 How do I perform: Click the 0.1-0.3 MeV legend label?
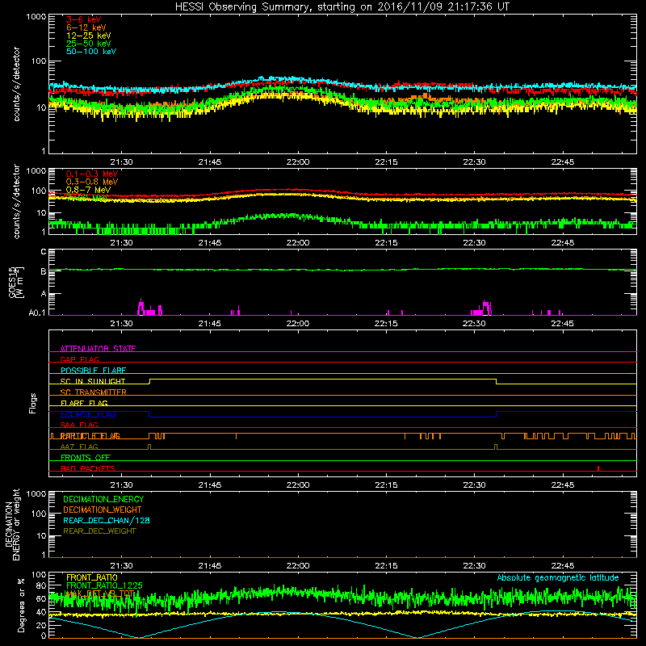pyautogui.click(x=92, y=174)
